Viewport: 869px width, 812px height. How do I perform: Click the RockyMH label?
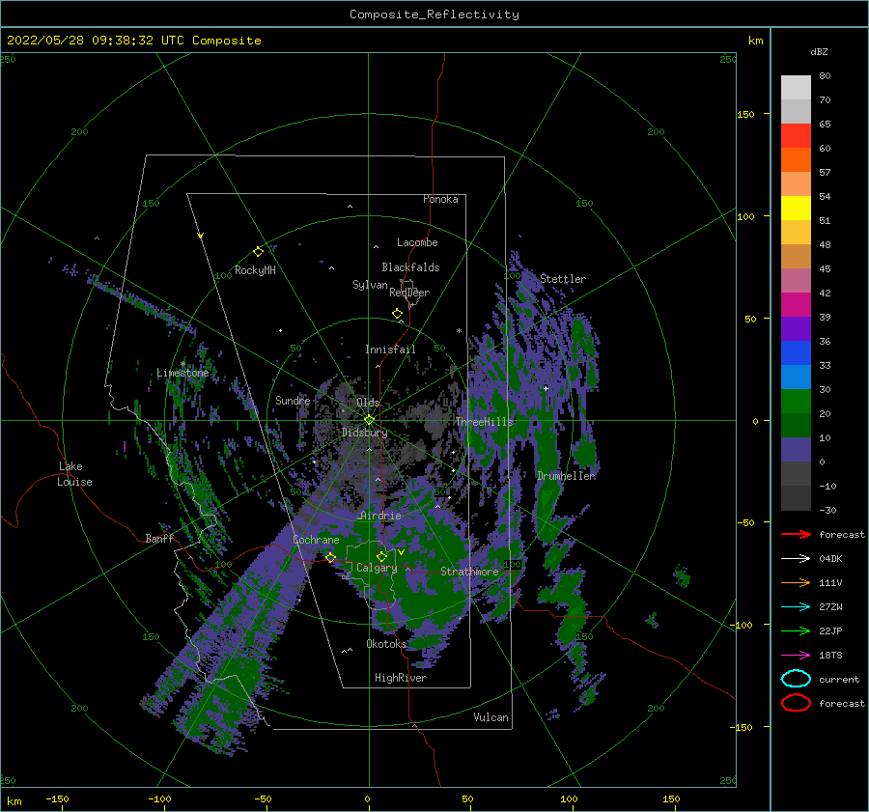(255, 270)
